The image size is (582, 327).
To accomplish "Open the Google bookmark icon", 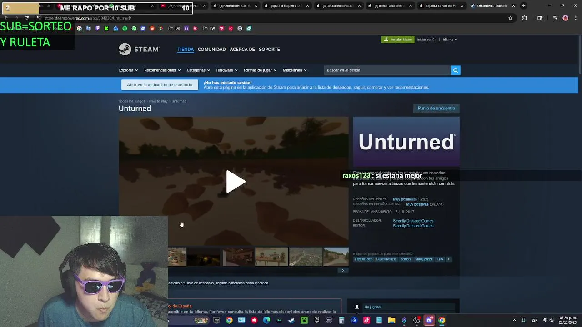I will [79, 28].
